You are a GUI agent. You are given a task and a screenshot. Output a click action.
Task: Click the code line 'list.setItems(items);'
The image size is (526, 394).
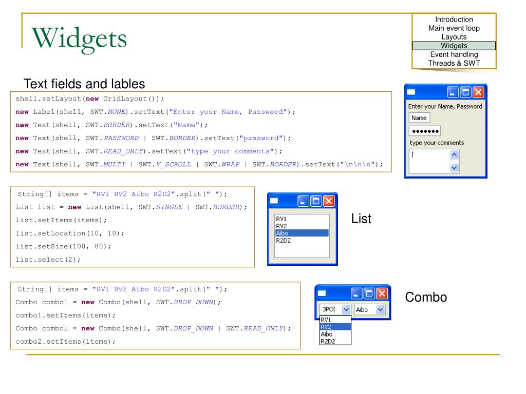click(x=61, y=220)
